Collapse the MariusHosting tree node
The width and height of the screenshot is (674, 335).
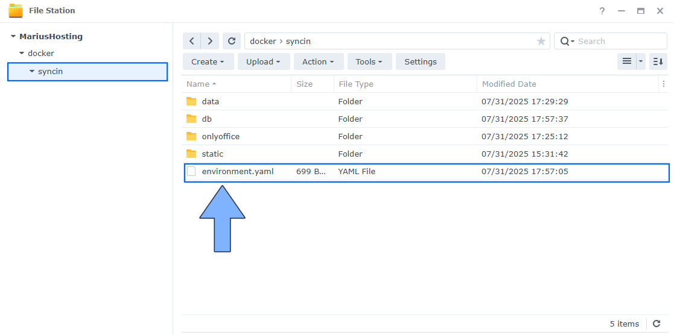[13, 37]
